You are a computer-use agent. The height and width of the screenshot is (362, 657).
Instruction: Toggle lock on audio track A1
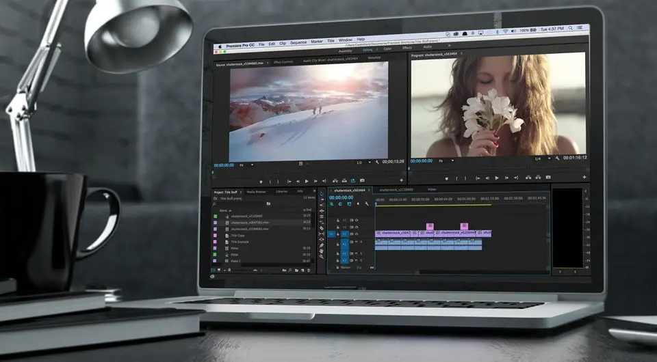(337, 244)
